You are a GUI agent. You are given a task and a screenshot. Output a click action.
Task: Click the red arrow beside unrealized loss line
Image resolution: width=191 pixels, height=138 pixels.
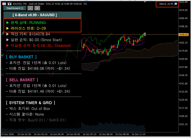pos(8,46)
